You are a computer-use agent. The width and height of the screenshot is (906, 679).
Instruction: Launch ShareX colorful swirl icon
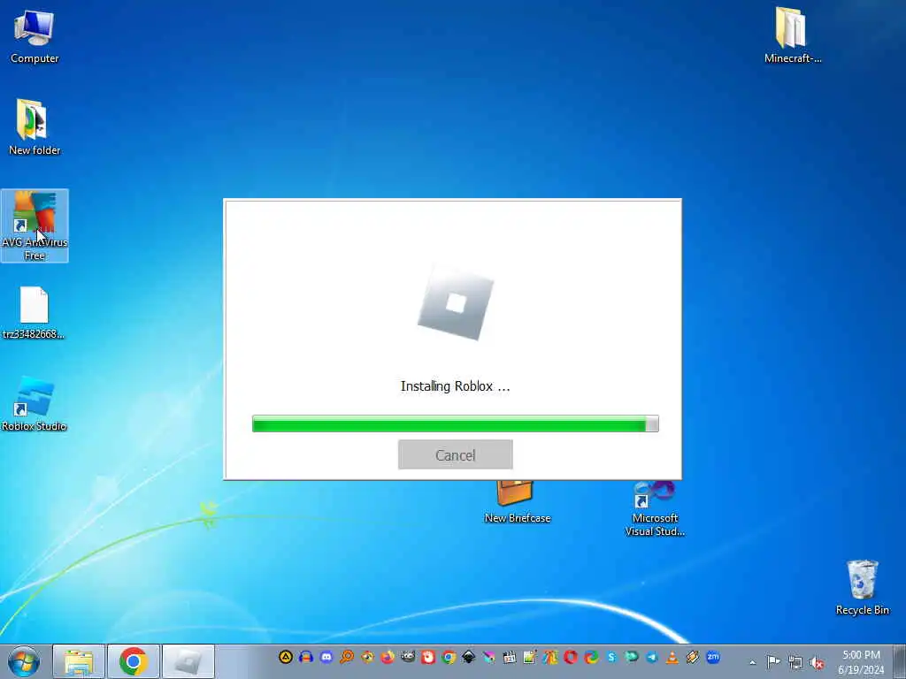(590, 657)
